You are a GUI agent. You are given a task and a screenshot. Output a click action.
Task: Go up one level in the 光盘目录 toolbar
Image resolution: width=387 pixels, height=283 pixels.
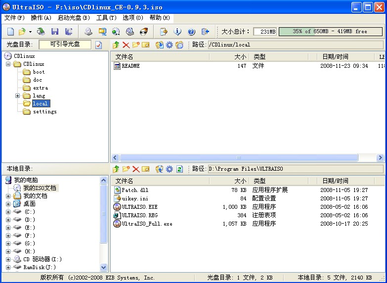(x=116, y=45)
